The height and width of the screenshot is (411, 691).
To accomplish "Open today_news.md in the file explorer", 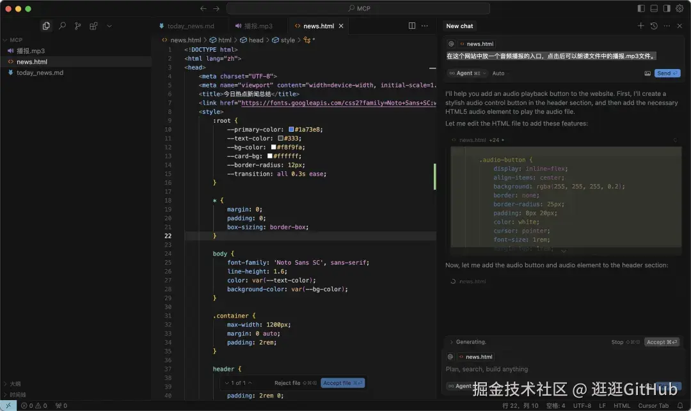I will click(75, 73).
